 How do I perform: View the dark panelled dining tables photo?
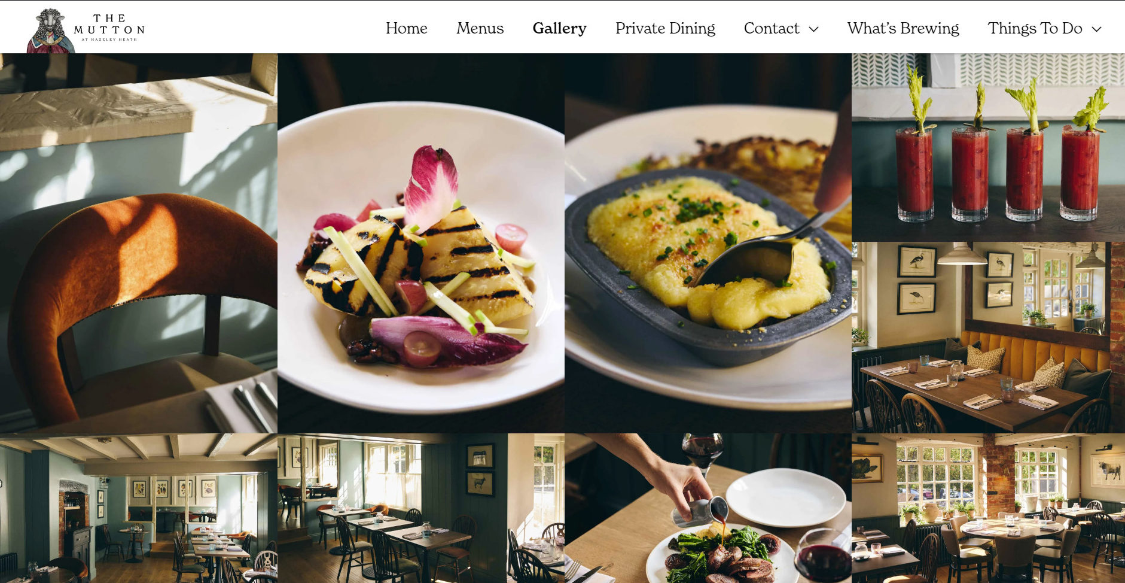pos(421,508)
